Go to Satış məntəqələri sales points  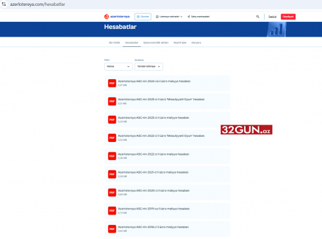(x=198, y=17)
